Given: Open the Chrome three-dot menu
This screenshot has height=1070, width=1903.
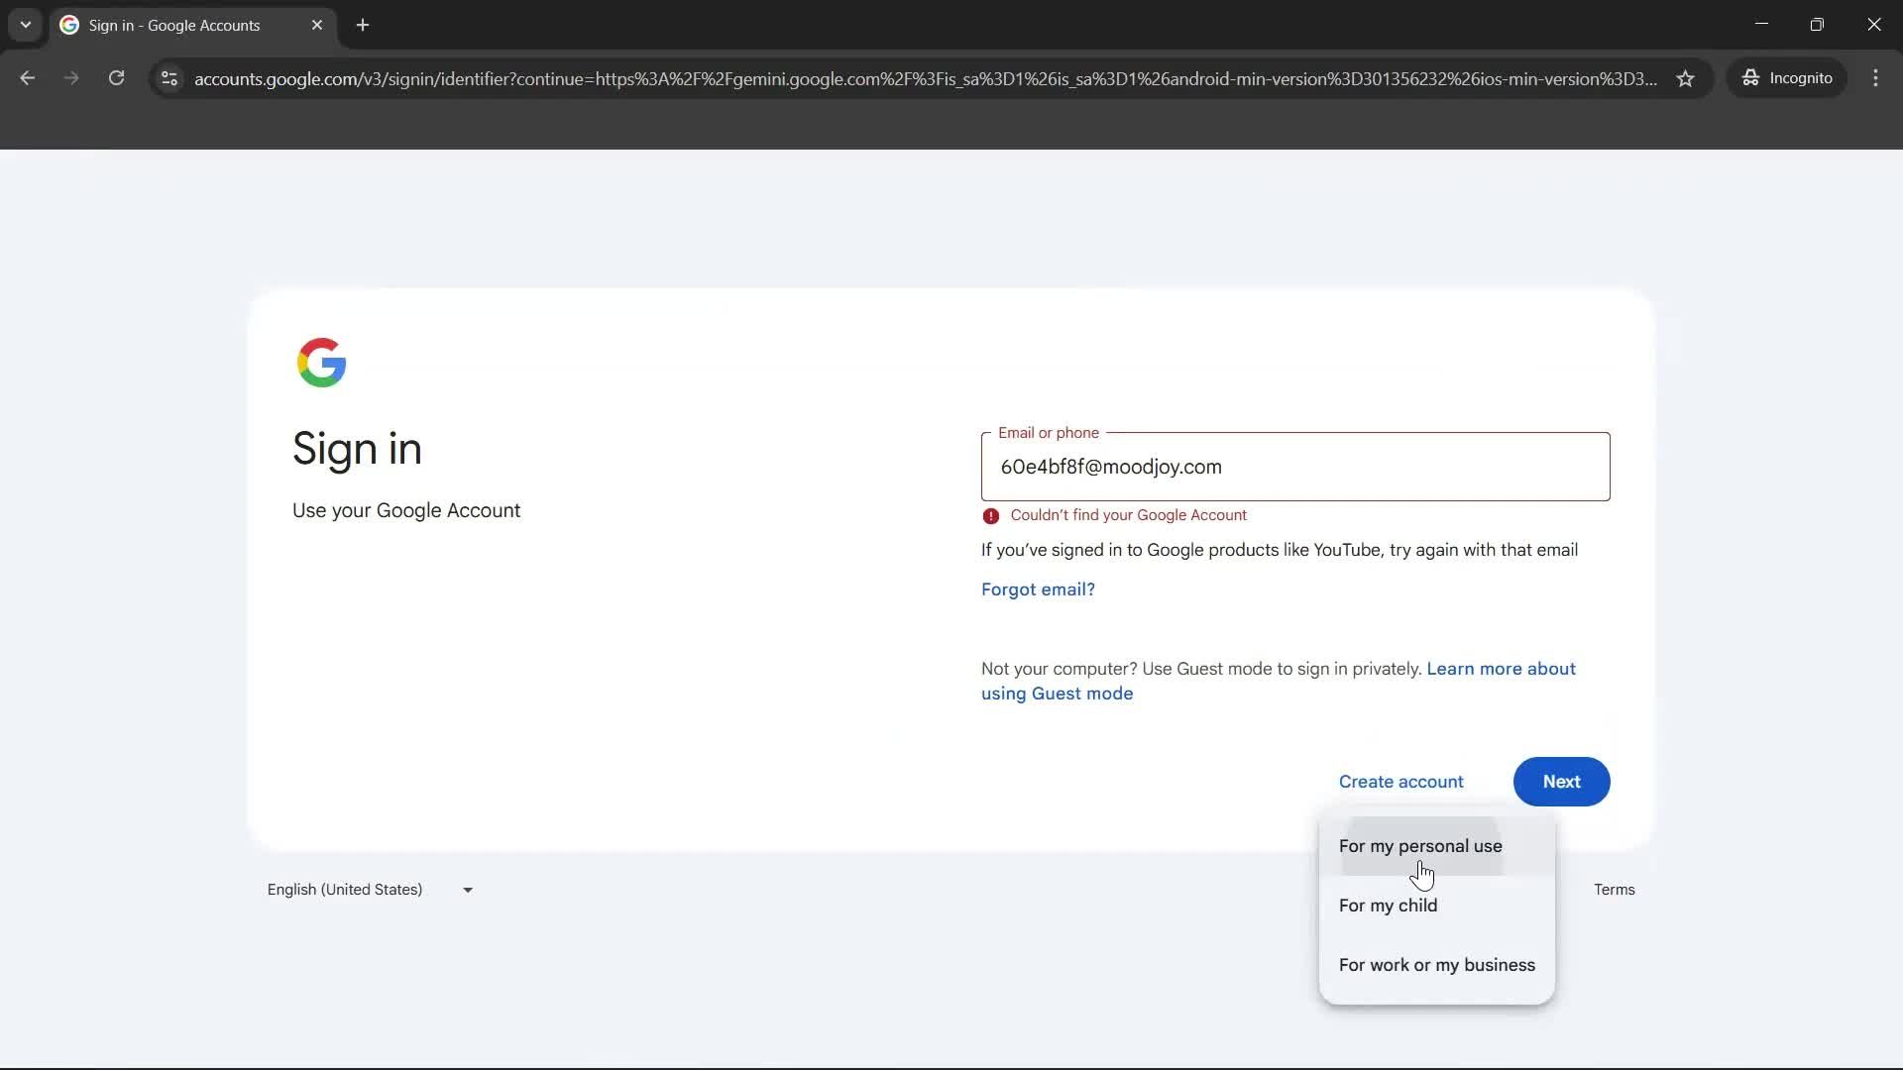Looking at the screenshot, I should point(1876,78).
